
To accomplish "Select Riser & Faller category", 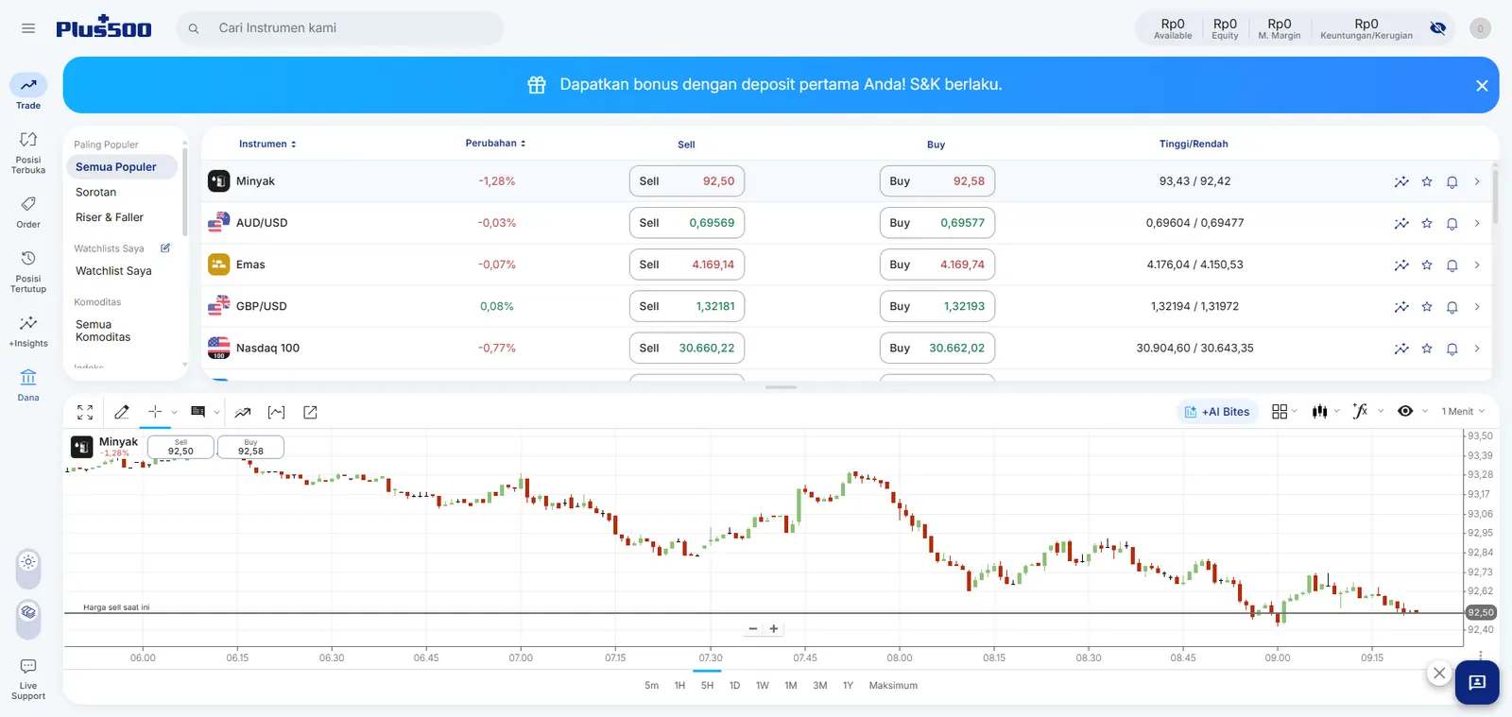I will (x=110, y=218).
